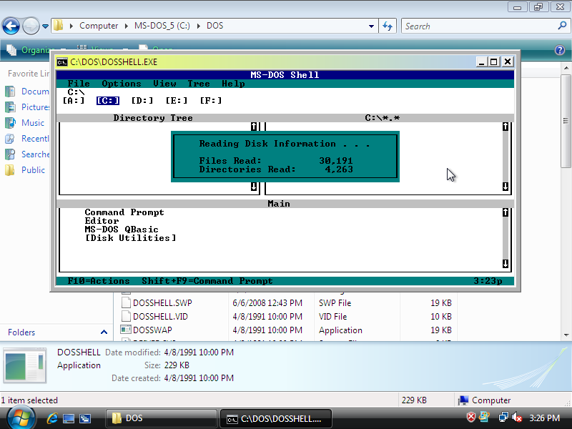572x429 pixels.
Task: Open the recent pages dropdown arrow
Action: pyautogui.click(x=46, y=26)
